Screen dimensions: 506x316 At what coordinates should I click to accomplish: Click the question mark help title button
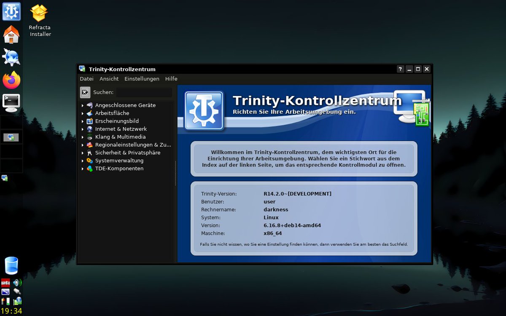tap(401, 69)
